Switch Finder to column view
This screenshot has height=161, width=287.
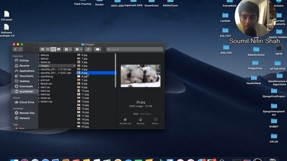pos(53,49)
